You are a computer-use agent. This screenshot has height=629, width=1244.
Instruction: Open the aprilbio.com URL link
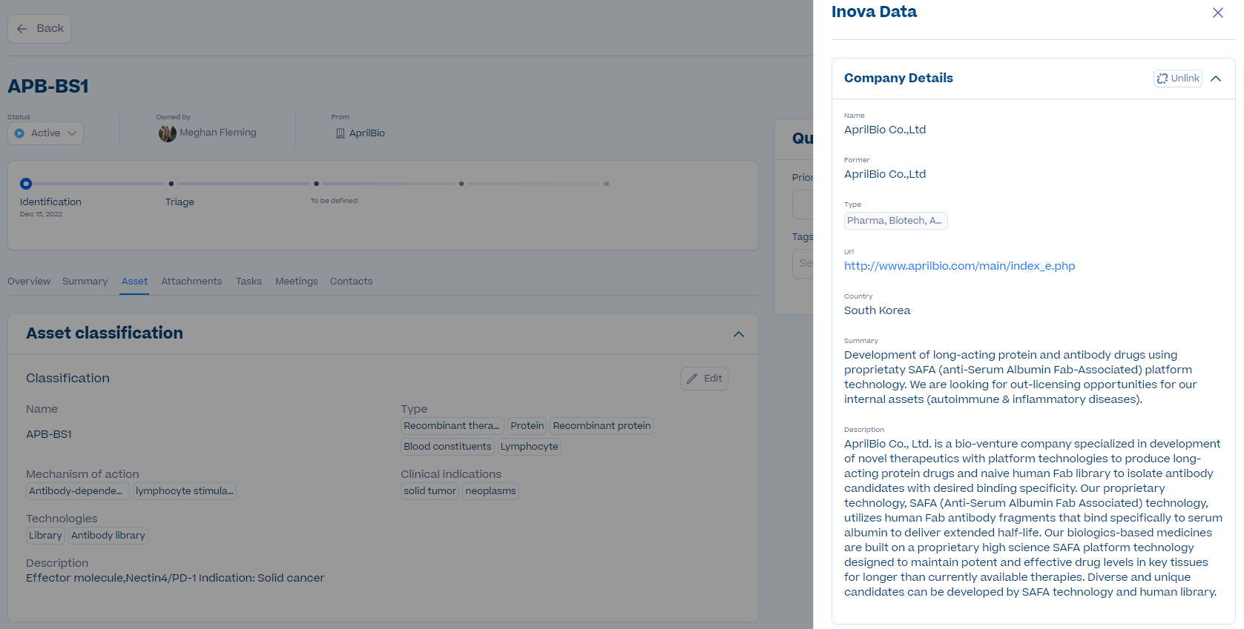pyautogui.click(x=959, y=266)
